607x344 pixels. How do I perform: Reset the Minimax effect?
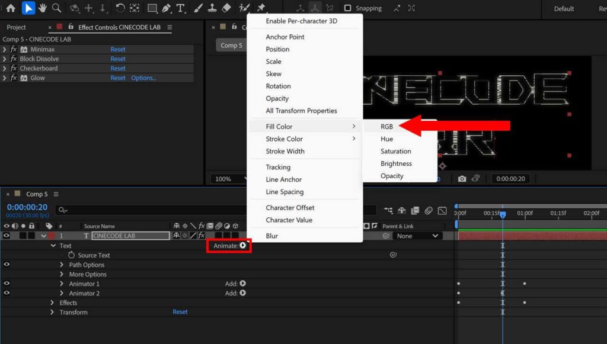click(x=118, y=49)
